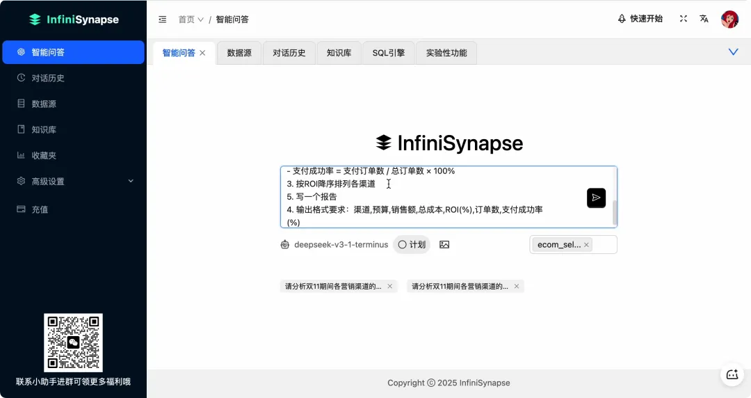Remove the ecom_sel... data source tag

[x=586, y=244]
